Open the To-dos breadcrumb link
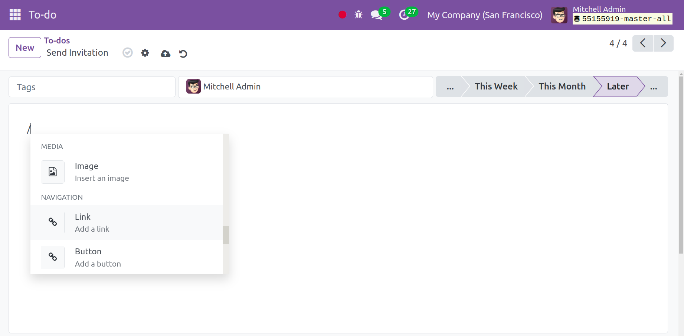 (57, 40)
